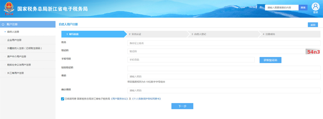Click the 下一步 button
323x119 pixels.
point(182,106)
